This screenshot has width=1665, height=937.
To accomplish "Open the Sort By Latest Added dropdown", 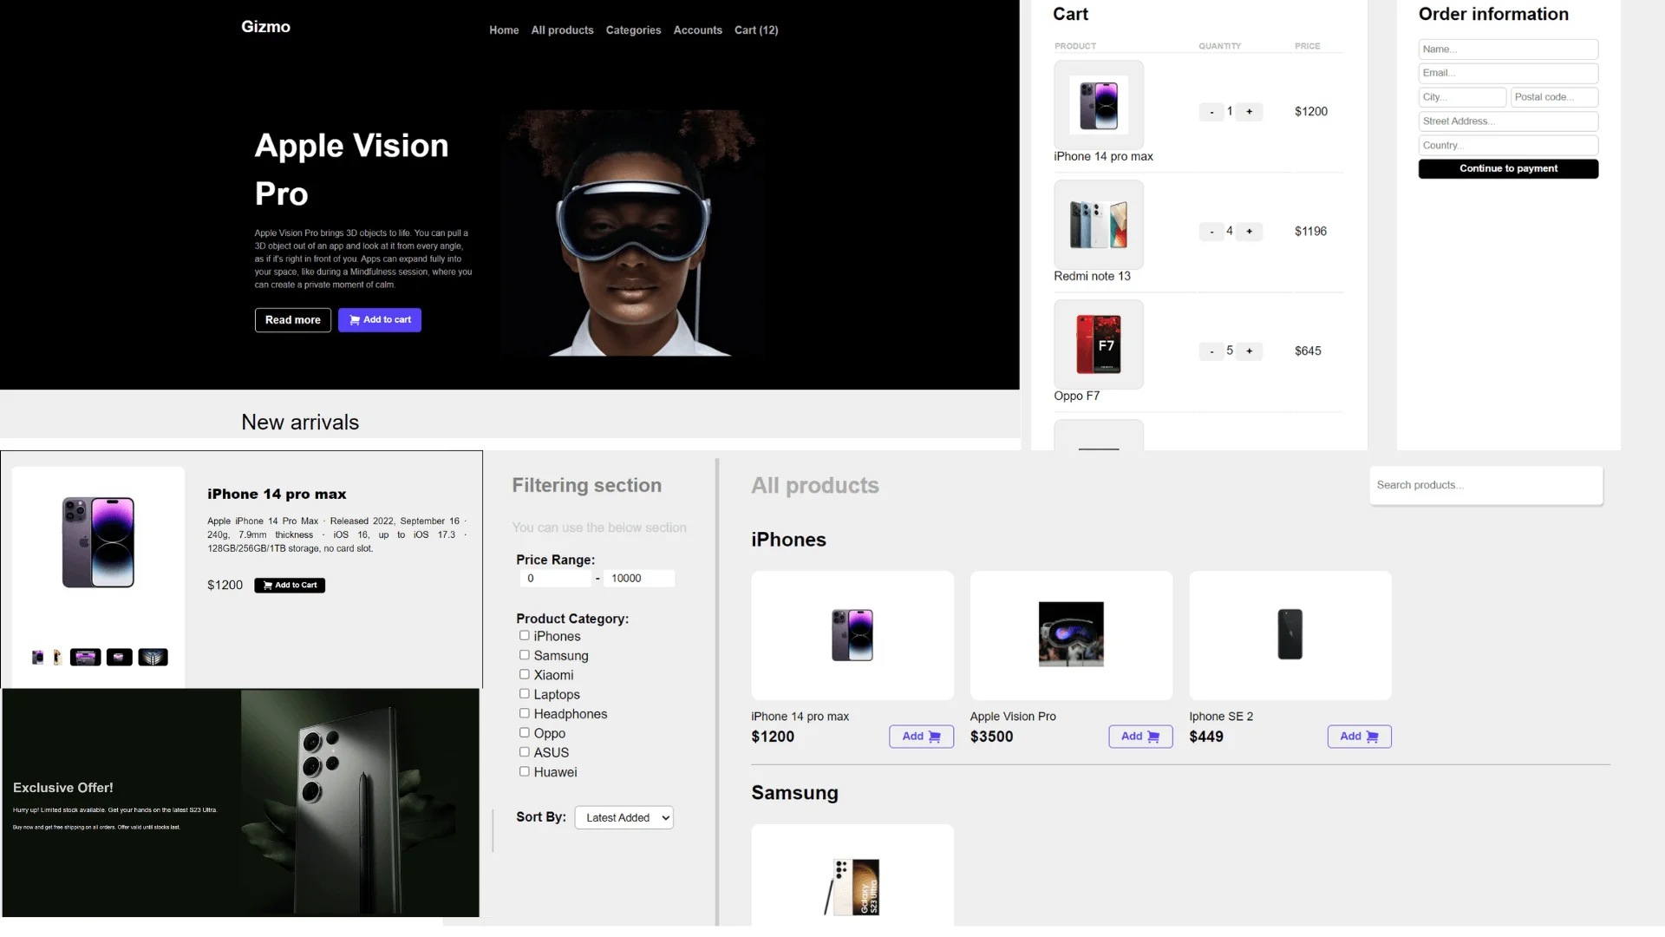I will (624, 818).
